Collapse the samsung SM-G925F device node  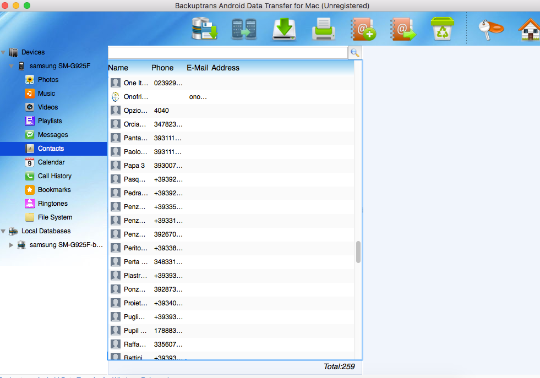point(12,66)
